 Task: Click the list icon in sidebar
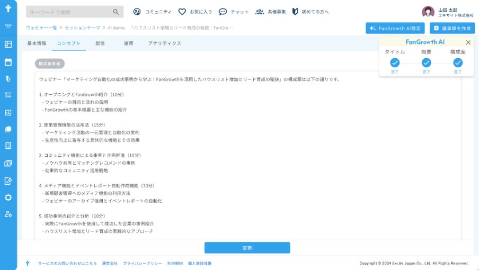pos(8,95)
